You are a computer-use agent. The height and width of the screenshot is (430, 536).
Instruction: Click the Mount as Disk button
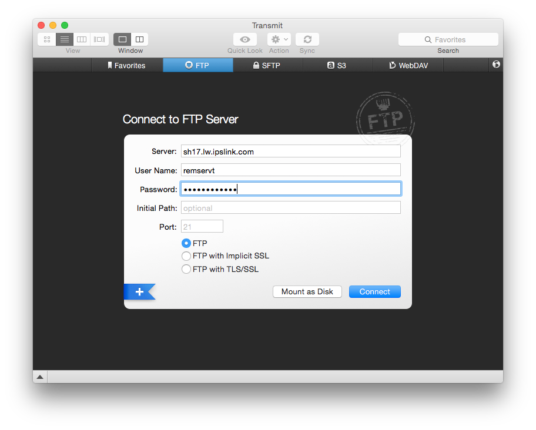pyautogui.click(x=307, y=292)
